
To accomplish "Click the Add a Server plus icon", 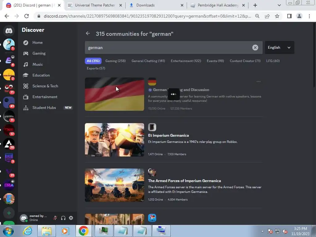I will coord(9,213).
